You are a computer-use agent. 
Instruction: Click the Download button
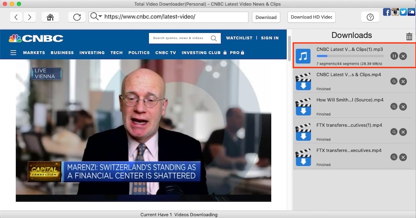[x=266, y=17]
